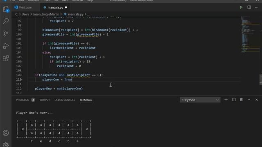
Task: Click the editor vertical scrollbar thumb
Action: coord(261,80)
